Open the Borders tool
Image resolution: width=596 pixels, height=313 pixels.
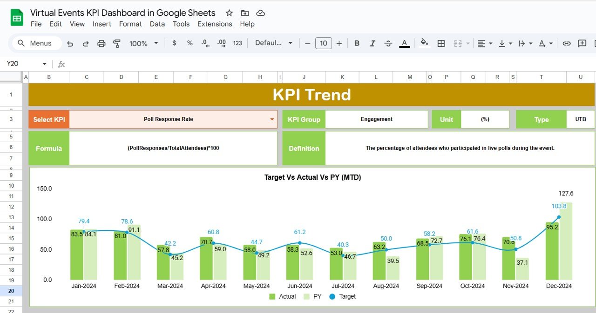tap(441, 43)
